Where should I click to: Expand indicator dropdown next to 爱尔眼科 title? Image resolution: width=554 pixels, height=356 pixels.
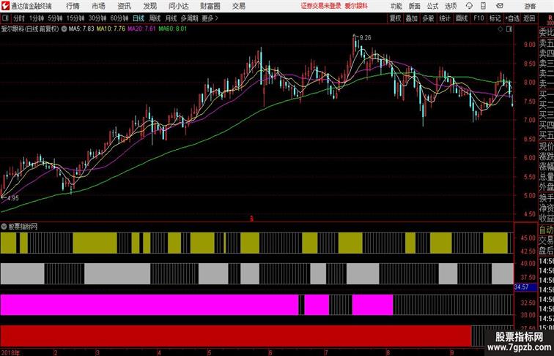(x=64, y=29)
